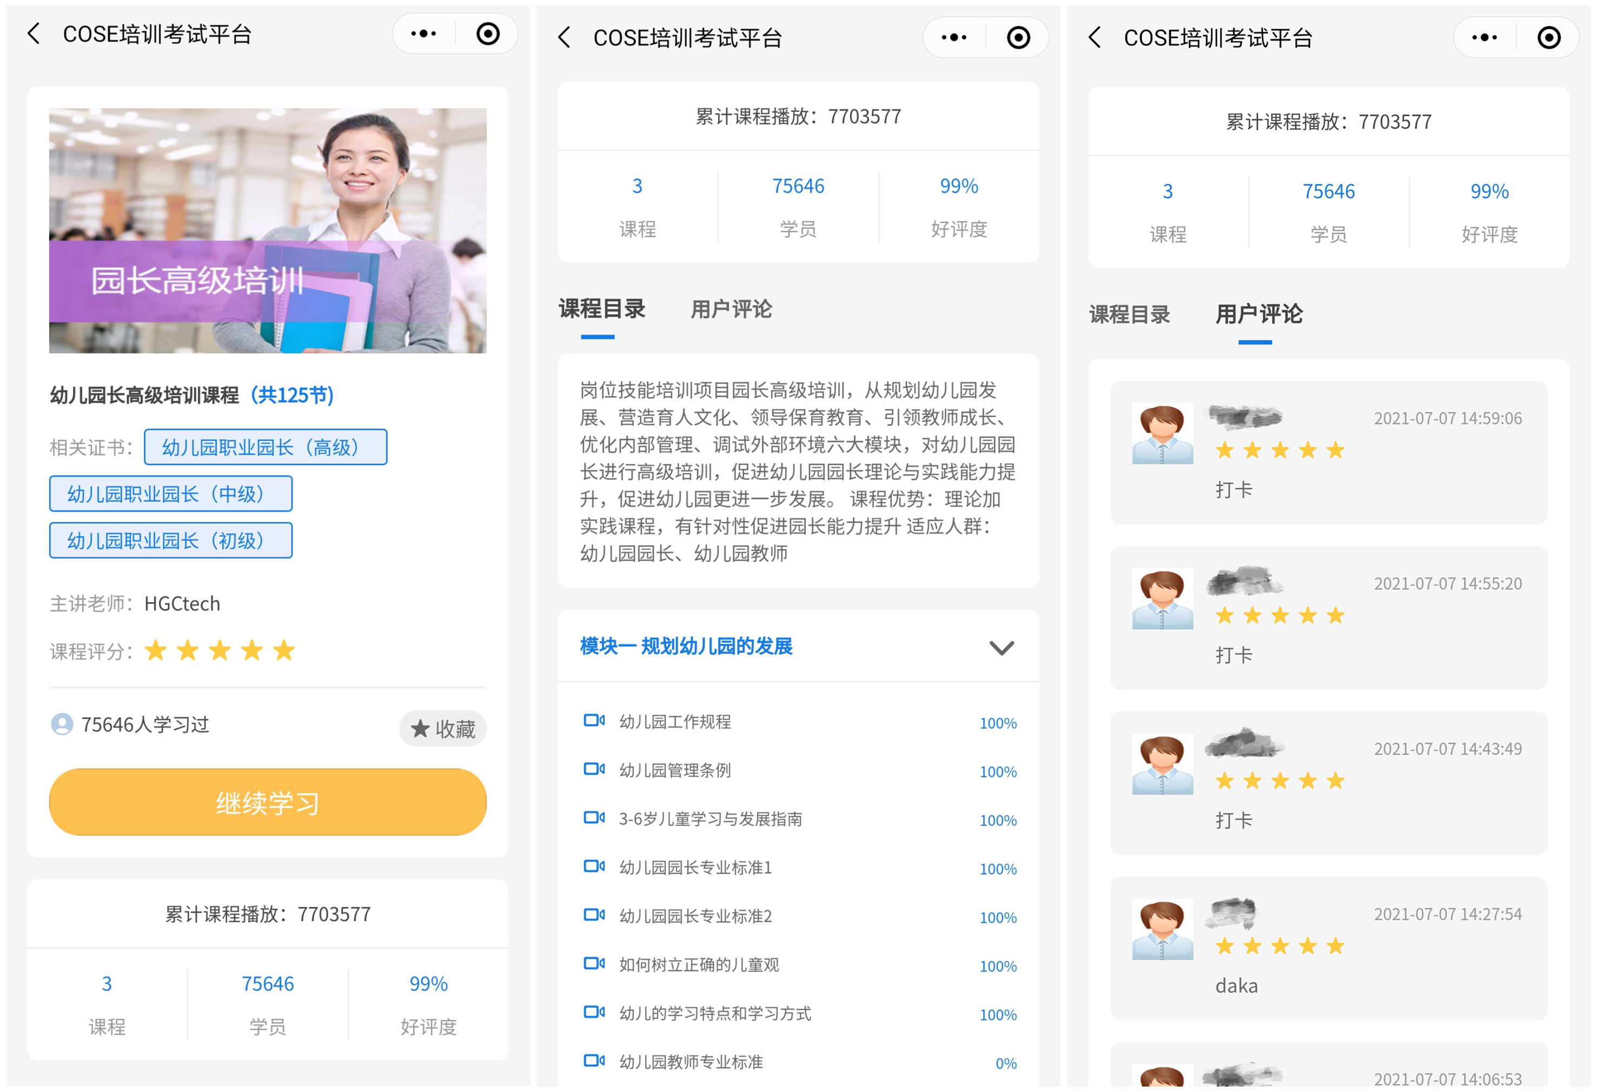
Task: Open lesson 幼儿园园长专业标准1
Action: point(798,868)
